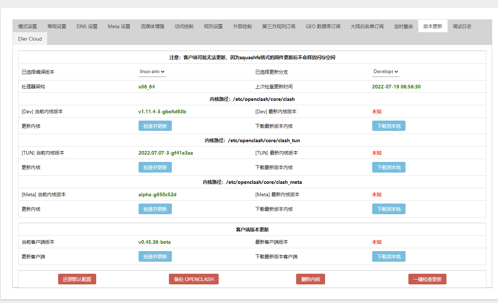Click 还原默认配置 to restore defaults
Viewport: 498px width, 303px height.
77,279
